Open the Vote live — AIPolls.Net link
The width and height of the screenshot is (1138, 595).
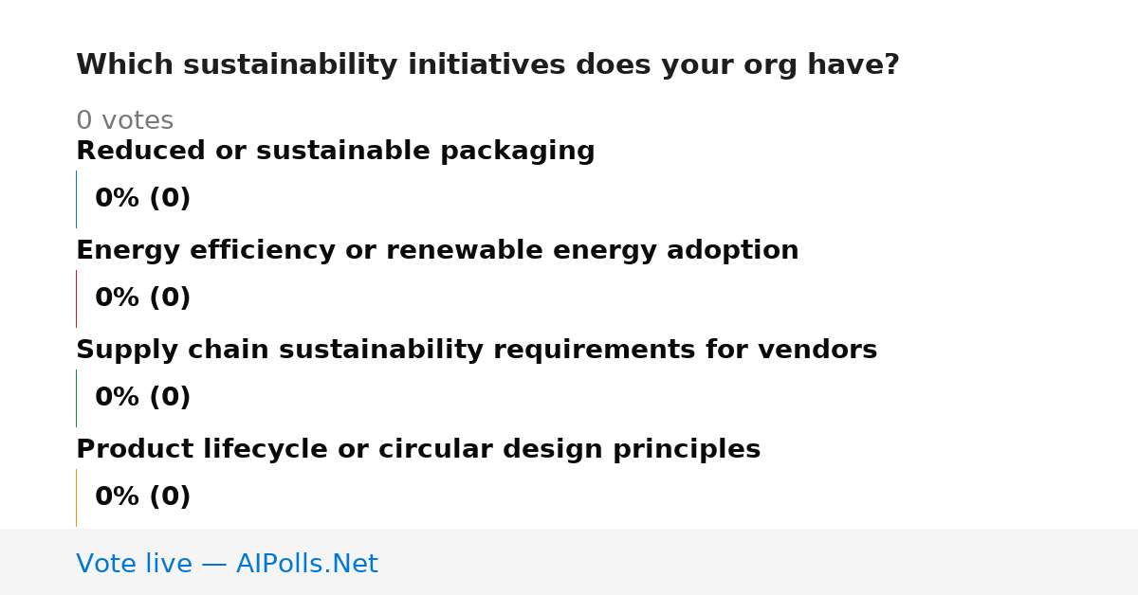[227, 564]
